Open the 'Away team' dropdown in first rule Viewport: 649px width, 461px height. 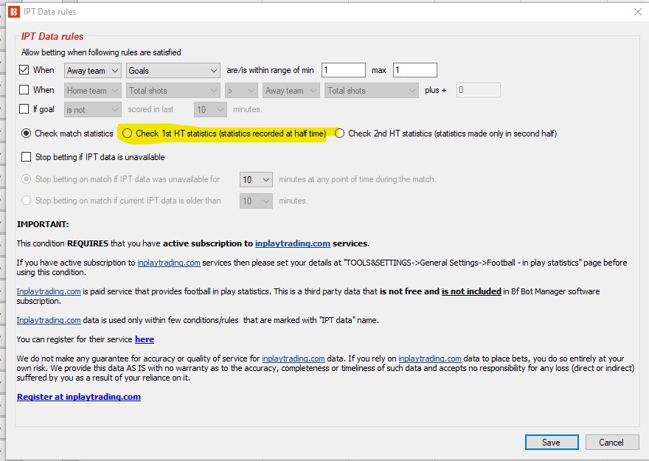(x=93, y=70)
